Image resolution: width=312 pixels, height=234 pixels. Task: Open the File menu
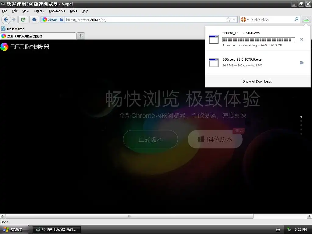[5, 11]
